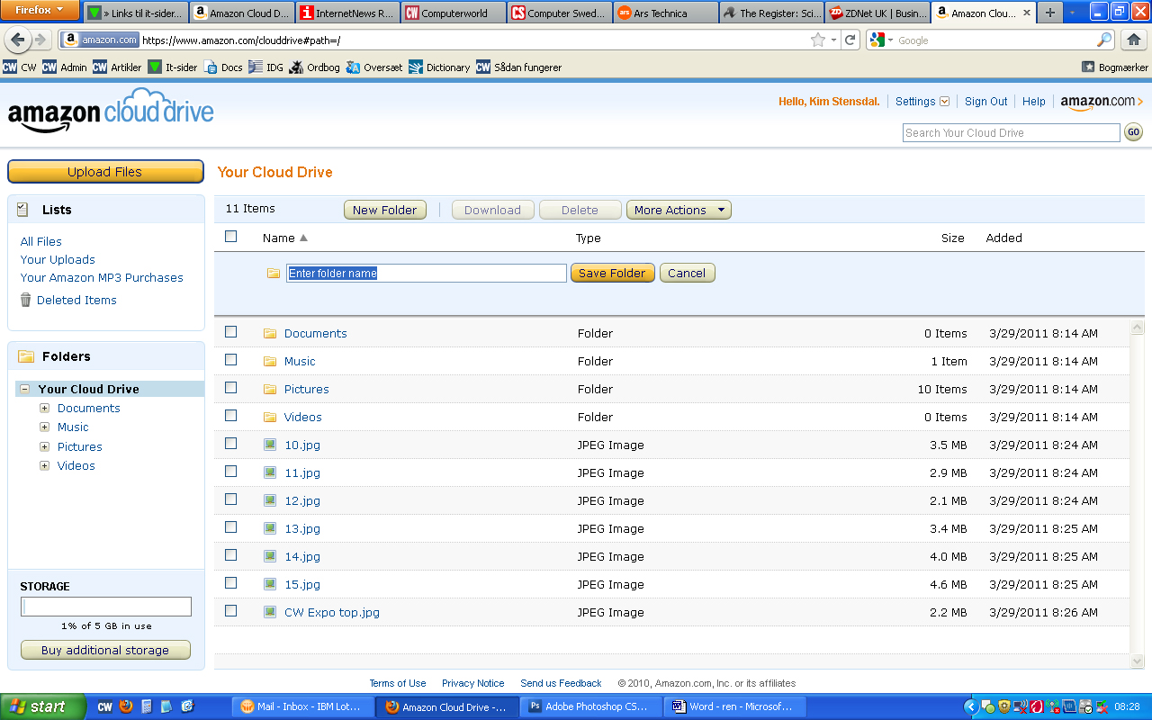The width and height of the screenshot is (1152, 720).
Task: Collapse the Your Cloud Drive tree node
Action: tap(25, 389)
